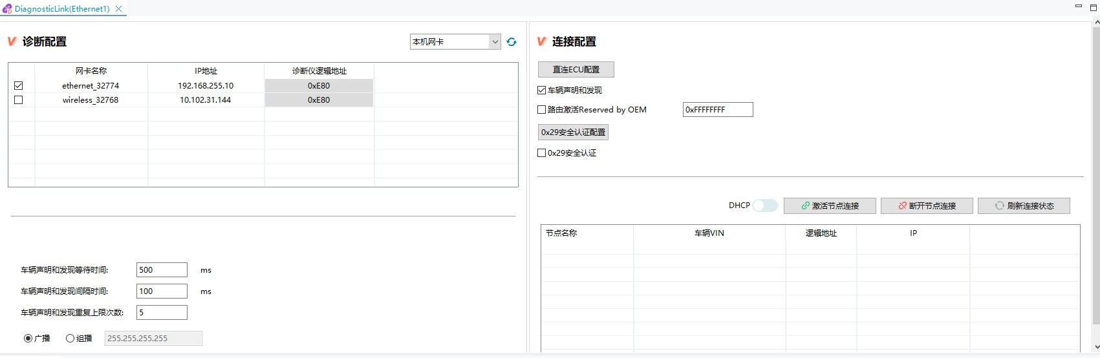Click the DiagnosticLink tab icon
Image resolution: width=1100 pixels, height=358 pixels.
(x=7, y=9)
